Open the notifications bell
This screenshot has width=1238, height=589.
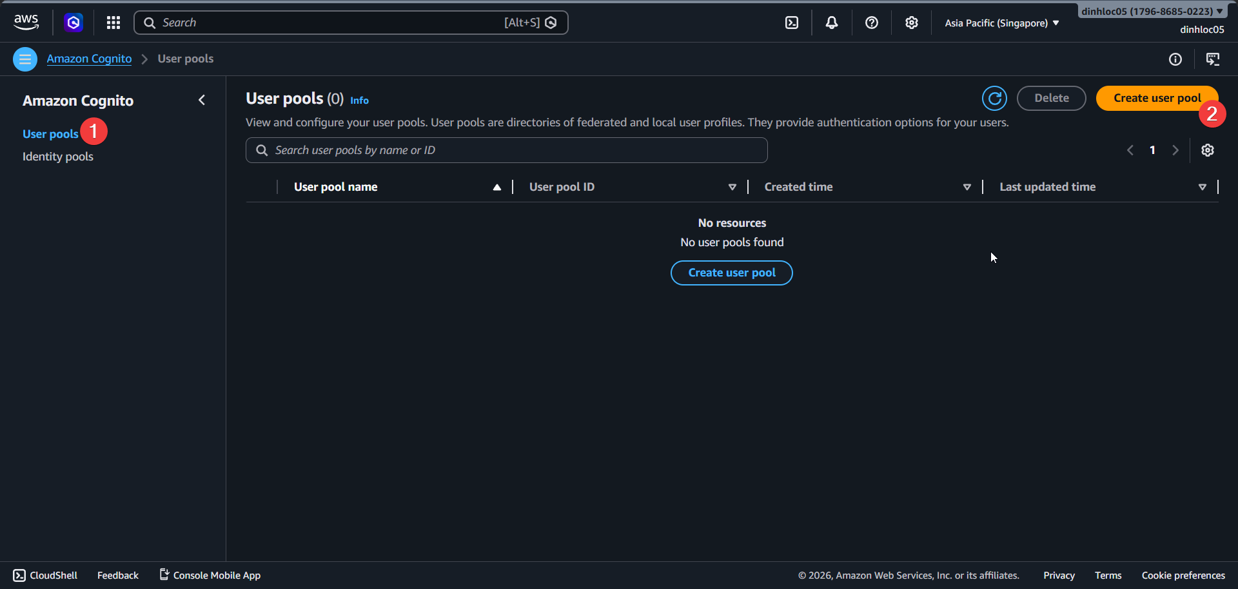click(831, 22)
